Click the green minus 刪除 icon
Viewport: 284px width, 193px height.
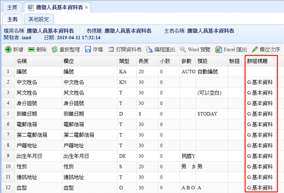coord(31,49)
